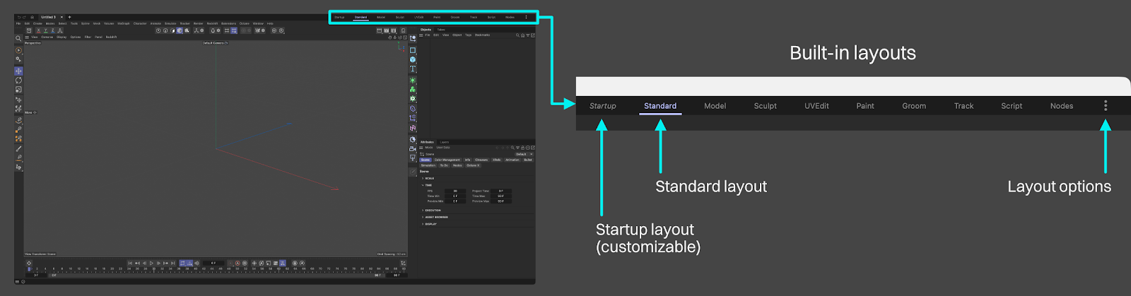Play the animation forward

(151, 263)
